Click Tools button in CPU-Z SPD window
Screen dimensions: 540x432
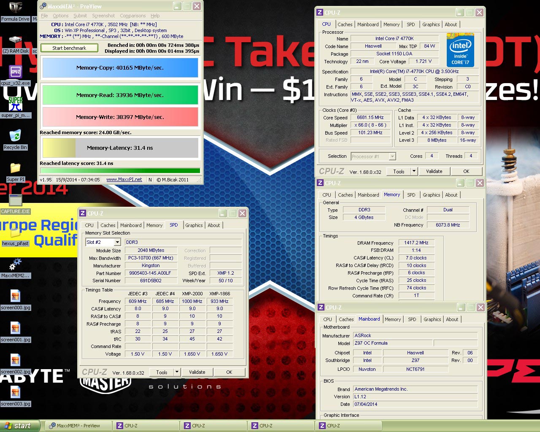pyautogui.click(x=162, y=372)
